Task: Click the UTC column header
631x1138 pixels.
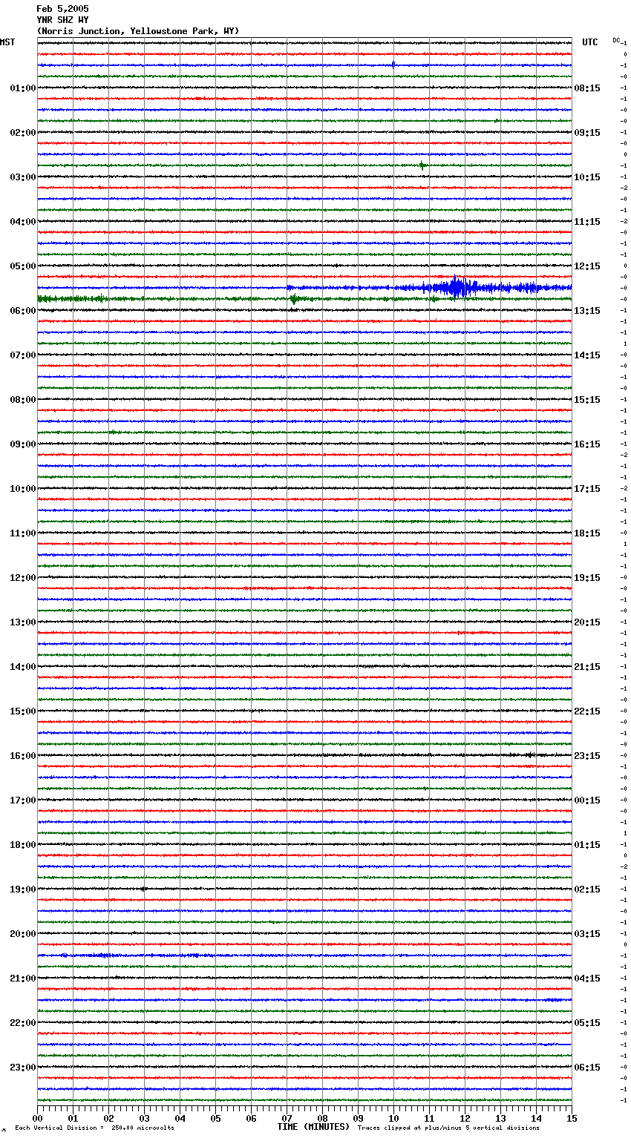Action: click(x=590, y=42)
